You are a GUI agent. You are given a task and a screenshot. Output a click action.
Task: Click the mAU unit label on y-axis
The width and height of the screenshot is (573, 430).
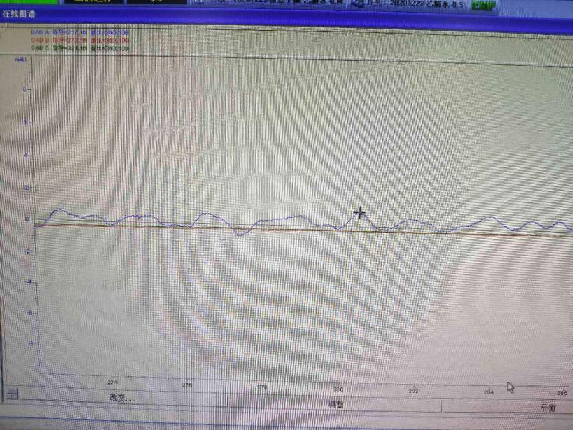click(x=20, y=59)
